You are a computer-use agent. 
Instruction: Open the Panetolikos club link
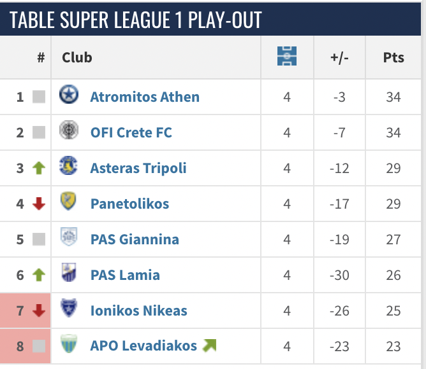129,204
